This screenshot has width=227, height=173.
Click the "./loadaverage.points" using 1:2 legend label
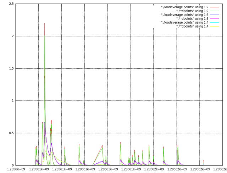185,7
